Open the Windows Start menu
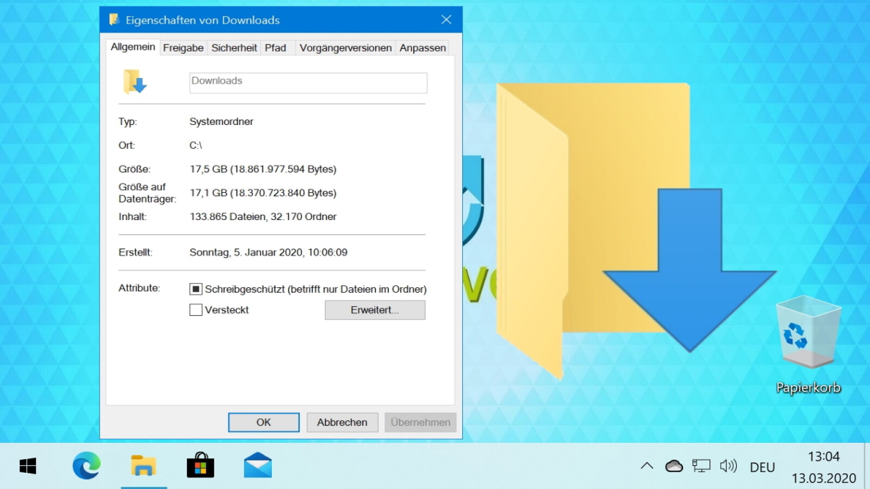 click(28, 466)
